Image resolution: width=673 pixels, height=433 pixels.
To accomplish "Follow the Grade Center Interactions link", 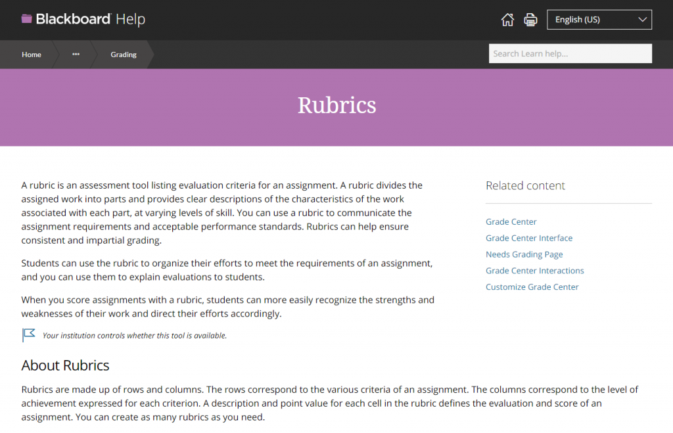I will pyautogui.click(x=534, y=271).
